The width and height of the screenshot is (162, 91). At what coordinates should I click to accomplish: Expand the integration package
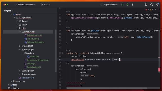click(20, 71)
